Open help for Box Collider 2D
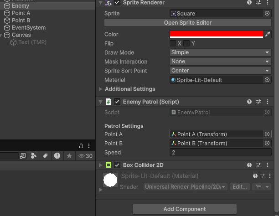 tap(249, 165)
